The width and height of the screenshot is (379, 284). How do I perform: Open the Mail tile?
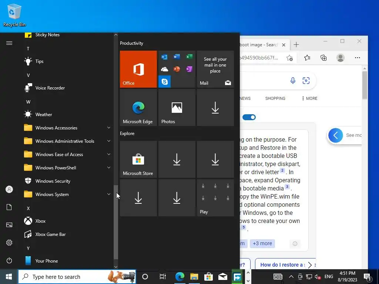tap(215, 69)
